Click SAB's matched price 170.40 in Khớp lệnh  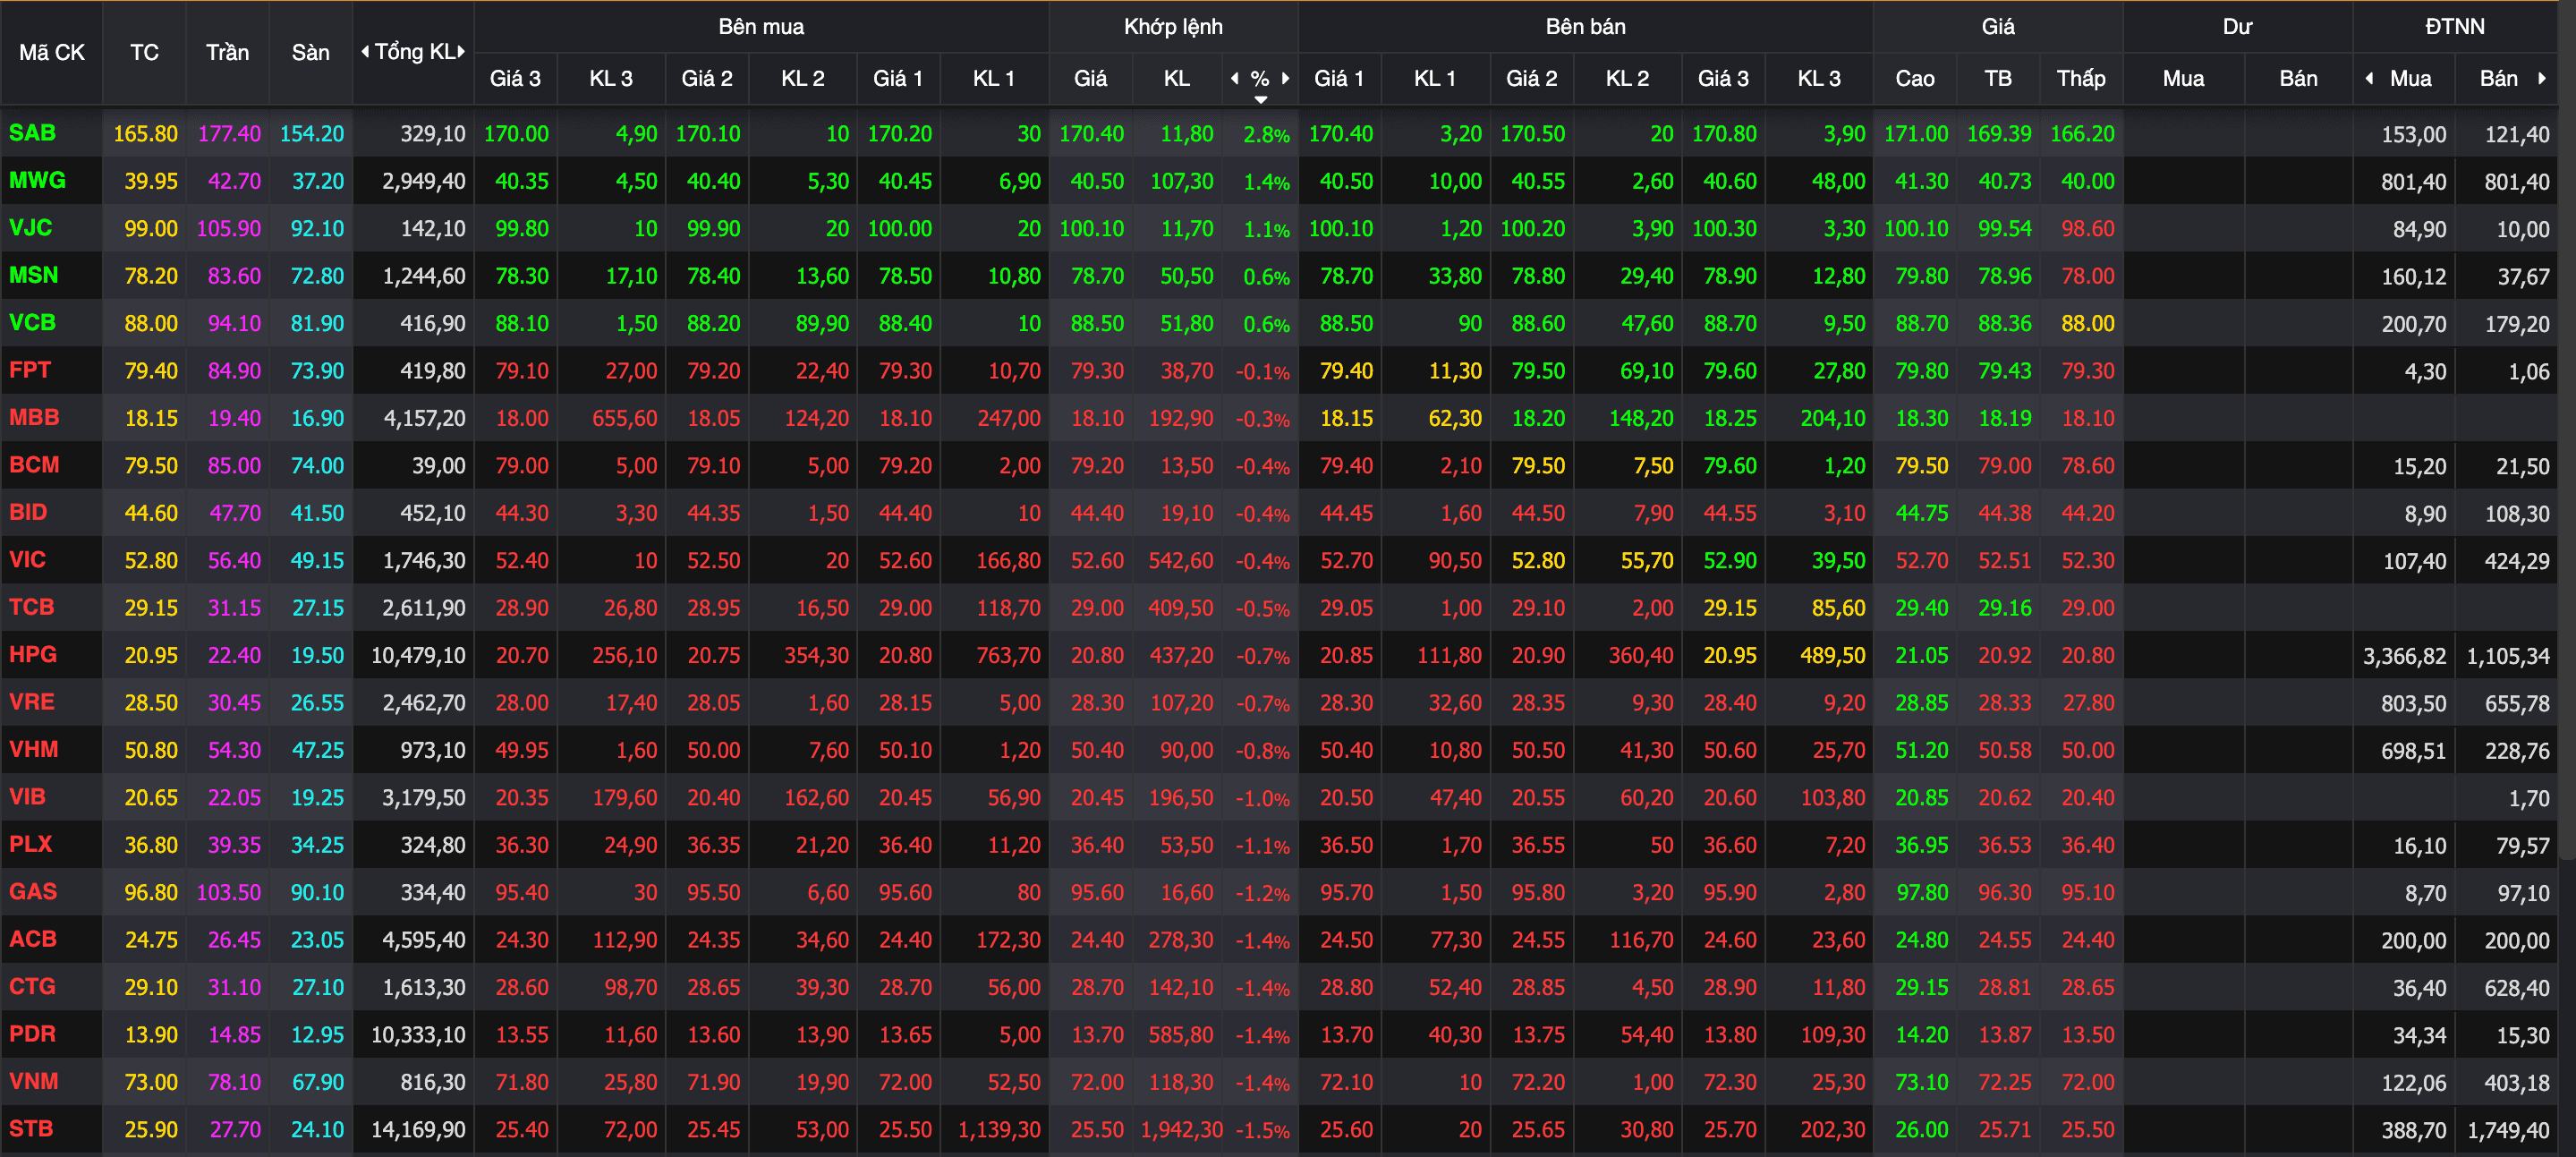1091,134
